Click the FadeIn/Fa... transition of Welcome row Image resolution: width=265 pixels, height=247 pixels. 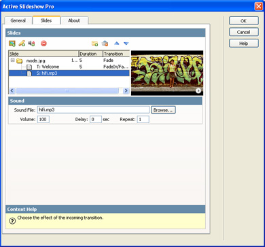pos(116,67)
